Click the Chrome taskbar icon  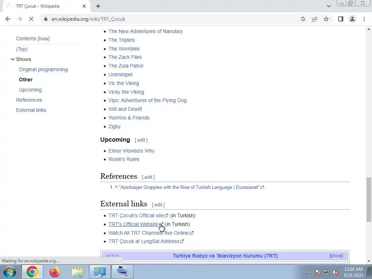[32, 272]
